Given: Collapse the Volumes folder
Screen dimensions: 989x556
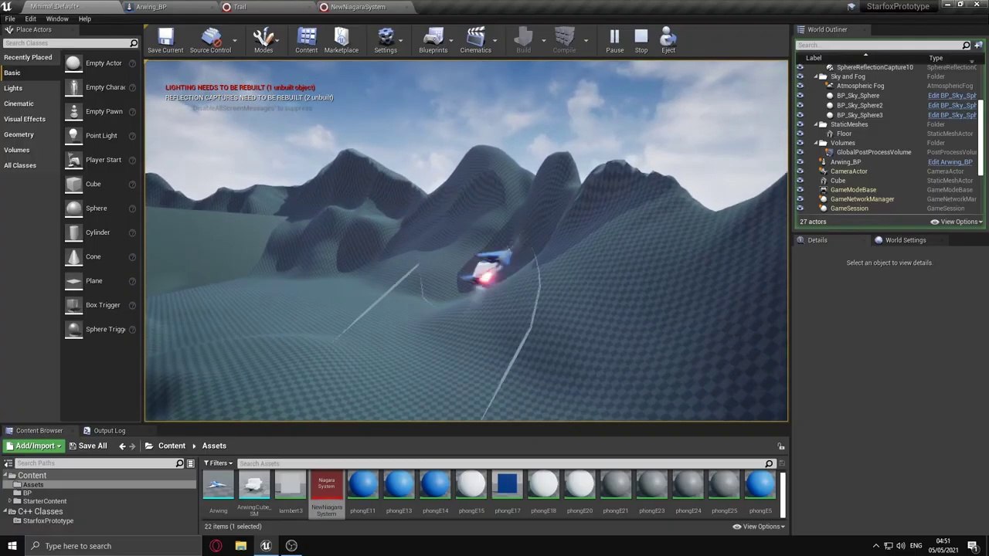Looking at the screenshot, I should [816, 143].
